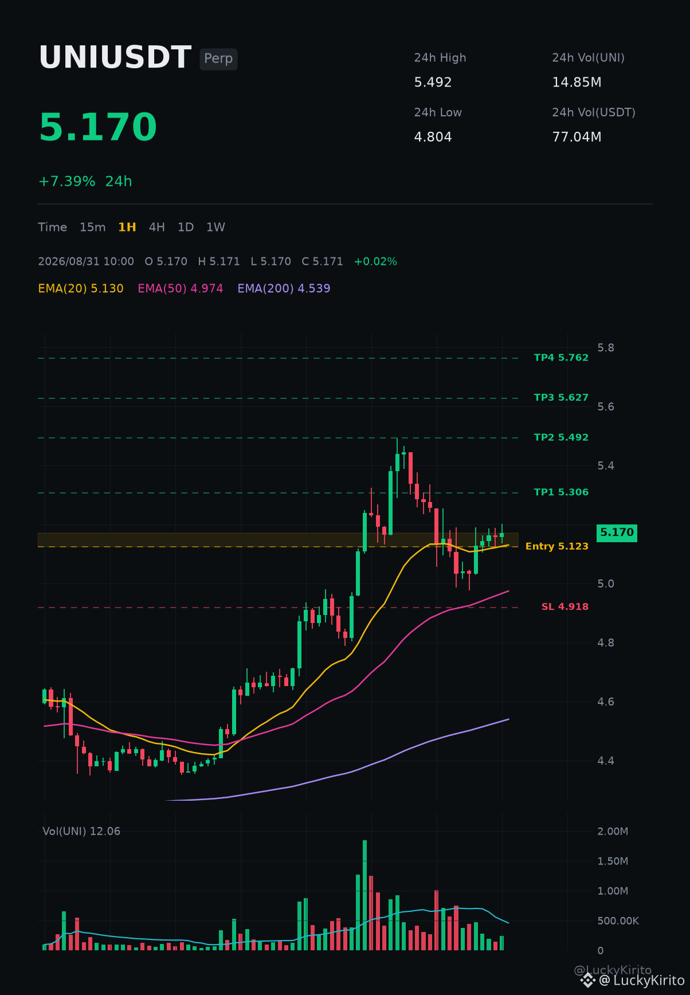
Task: Click the candle date 2026/08/31 10:00
Action: [86, 261]
